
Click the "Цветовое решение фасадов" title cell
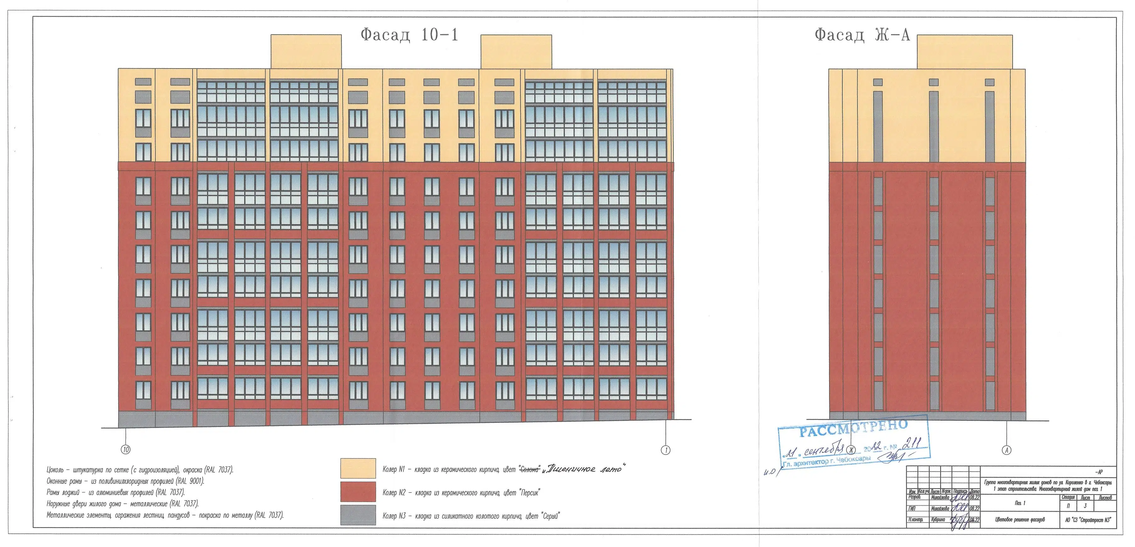coord(1020,520)
